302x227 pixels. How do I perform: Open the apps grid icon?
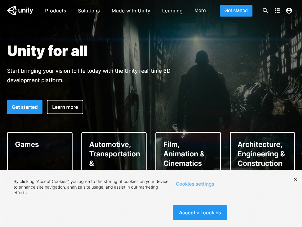pyautogui.click(x=277, y=11)
